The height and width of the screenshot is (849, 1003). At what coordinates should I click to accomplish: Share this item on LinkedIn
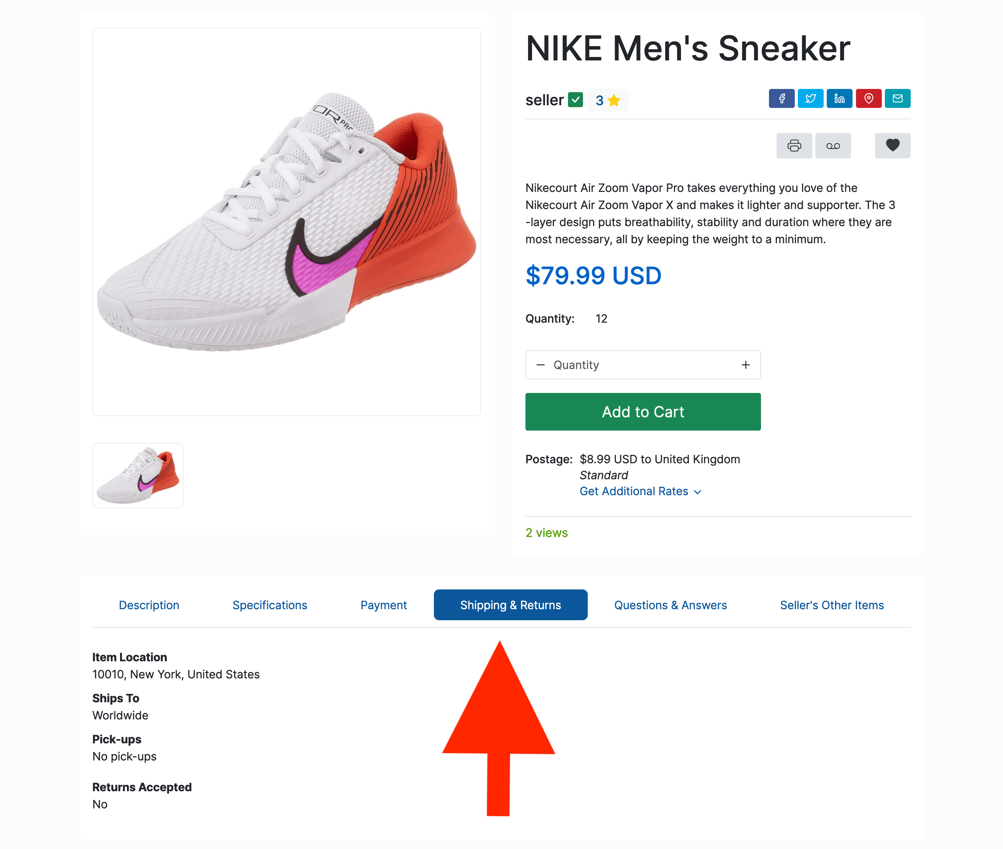tap(839, 99)
